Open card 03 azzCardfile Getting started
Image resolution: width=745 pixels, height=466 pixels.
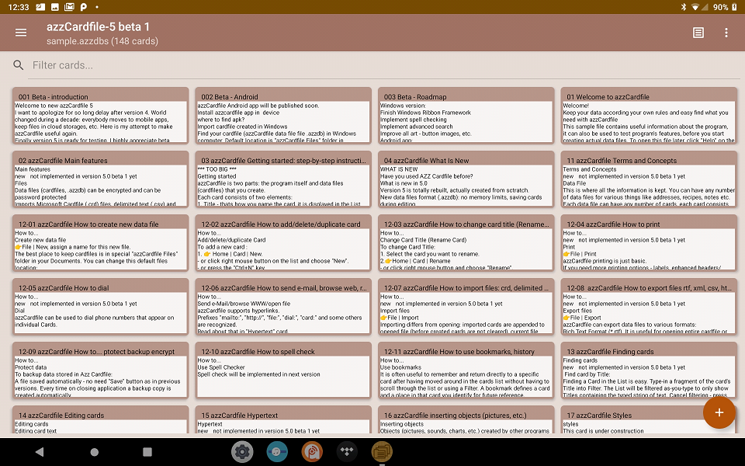(x=283, y=179)
